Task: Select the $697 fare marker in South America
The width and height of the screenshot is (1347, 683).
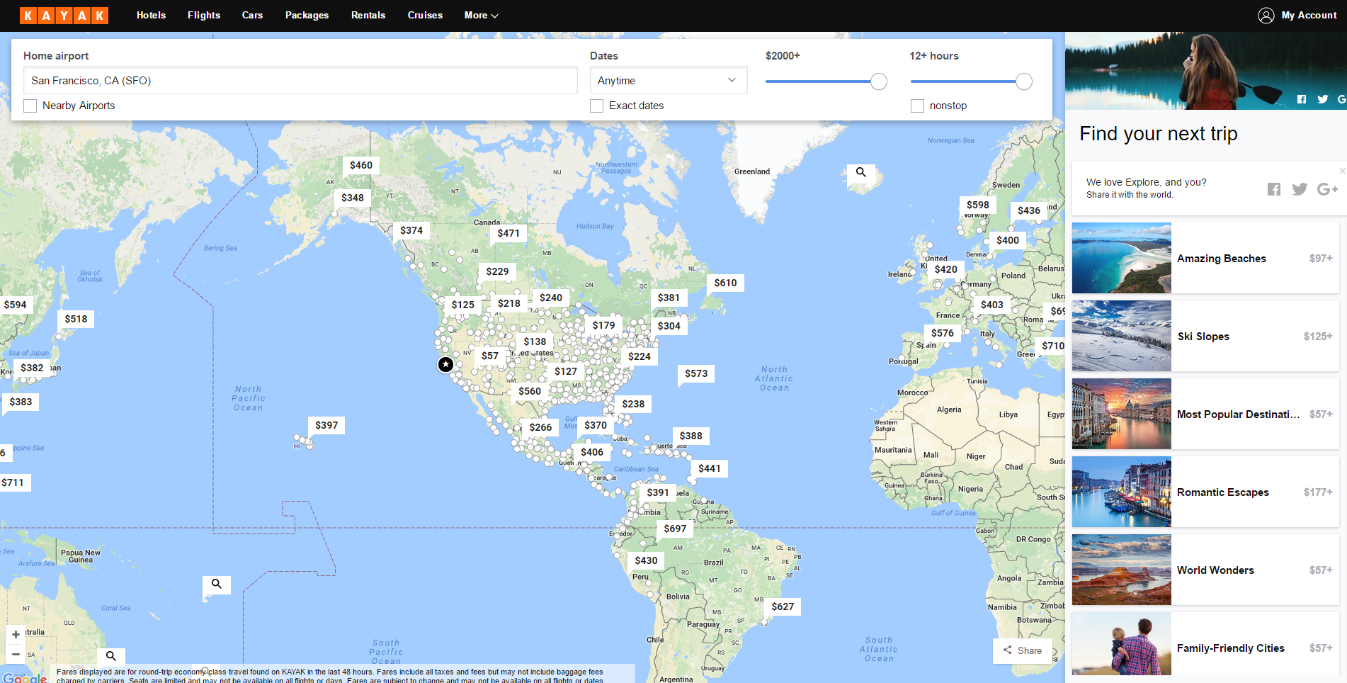Action: pyautogui.click(x=675, y=529)
